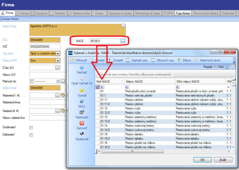The width and height of the screenshot is (239, 170).
Task: Click Obnoviť usp. layout icon
Action: coord(153,60)
